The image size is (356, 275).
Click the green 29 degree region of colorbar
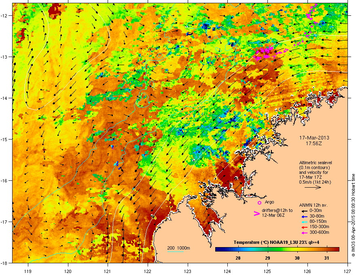268,250
